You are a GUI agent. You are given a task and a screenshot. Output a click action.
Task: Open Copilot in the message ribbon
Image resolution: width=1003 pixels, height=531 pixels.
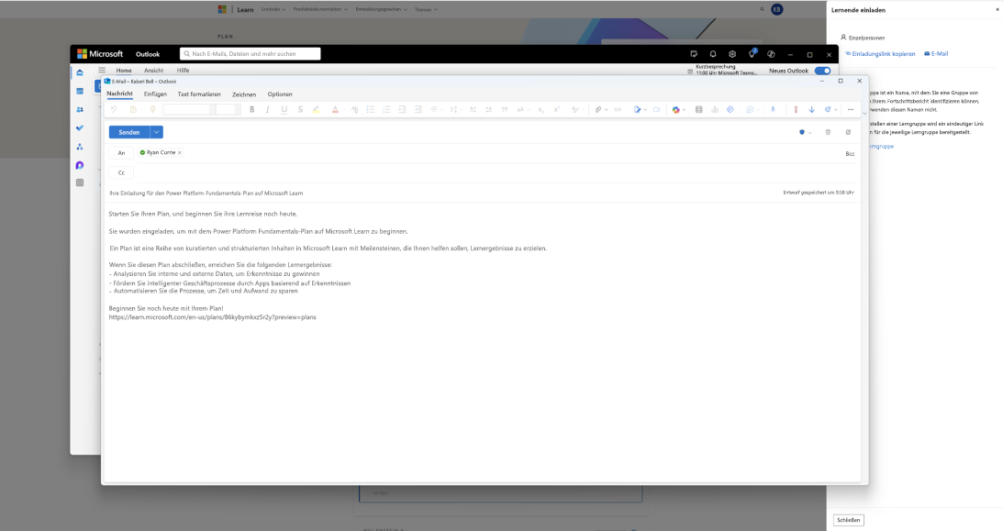676,109
